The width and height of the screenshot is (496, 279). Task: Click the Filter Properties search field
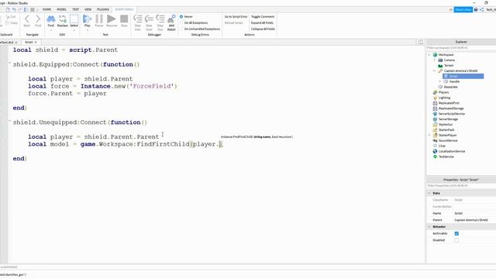pyautogui.click(x=461, y=186)
